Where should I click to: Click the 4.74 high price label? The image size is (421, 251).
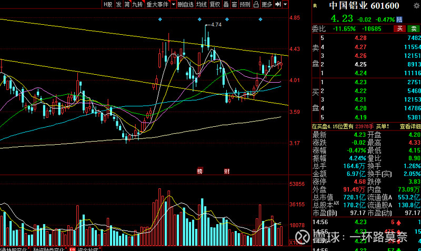point(216,25)
